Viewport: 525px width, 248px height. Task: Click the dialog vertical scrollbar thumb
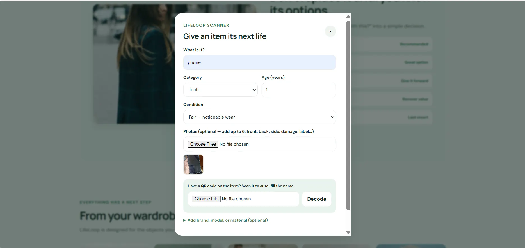click(x=348, y=115)
